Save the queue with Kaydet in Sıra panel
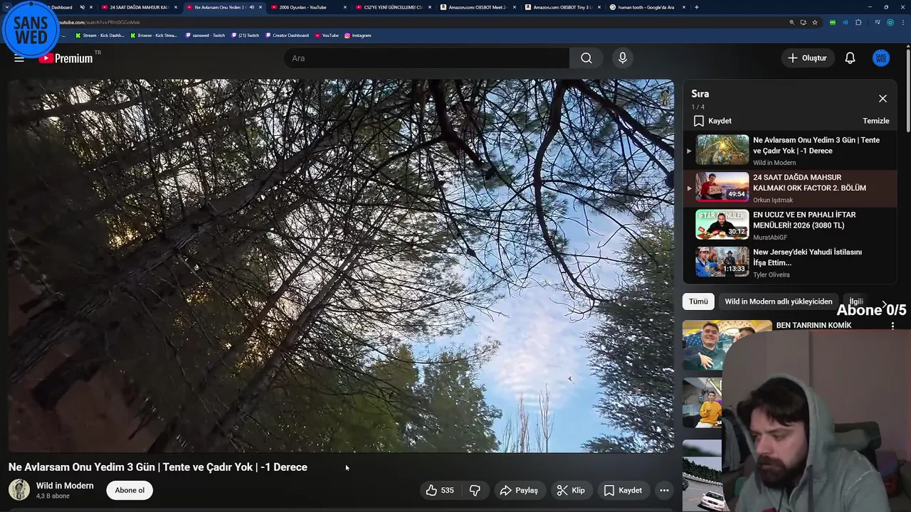The width and height of the screenshot is (911, 512). point(712,121)
